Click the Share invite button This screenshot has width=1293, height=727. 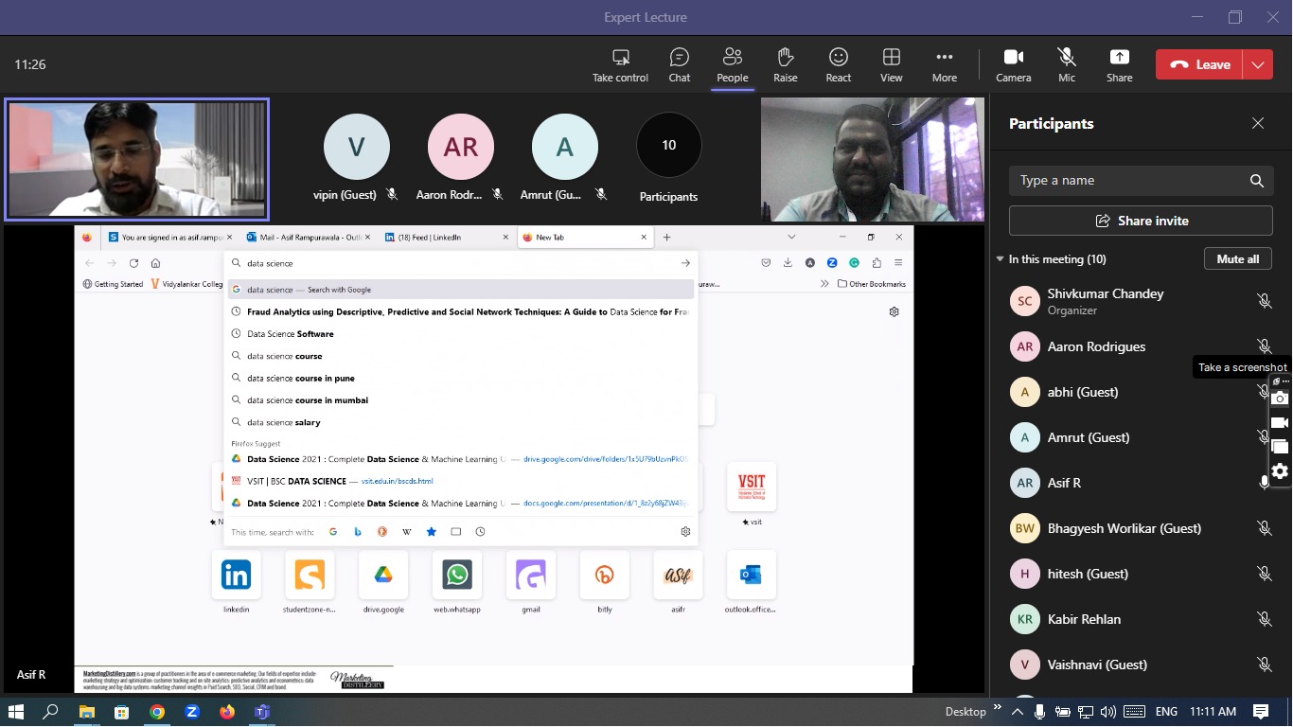(x=1141, y=221)
